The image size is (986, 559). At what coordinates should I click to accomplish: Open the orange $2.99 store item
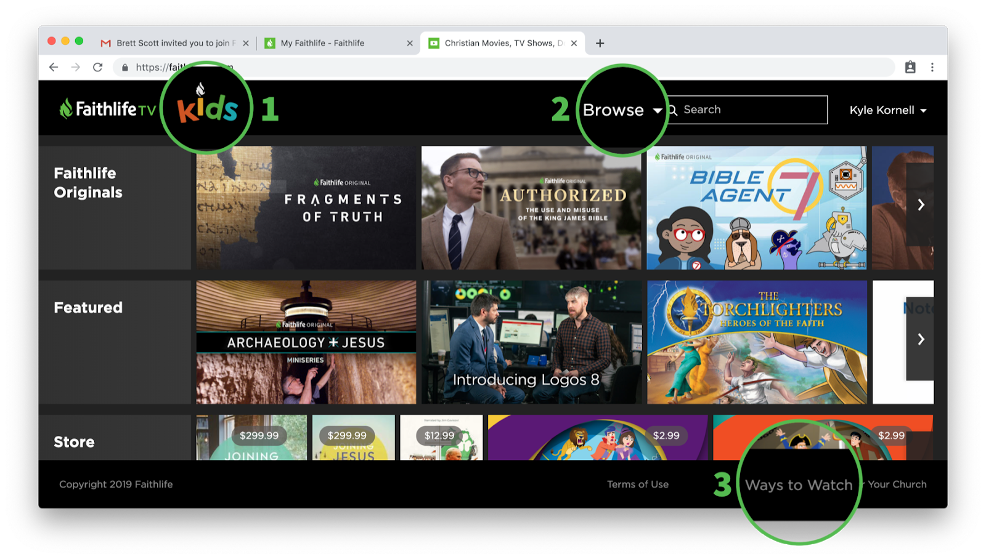click(x=823, y=437)
